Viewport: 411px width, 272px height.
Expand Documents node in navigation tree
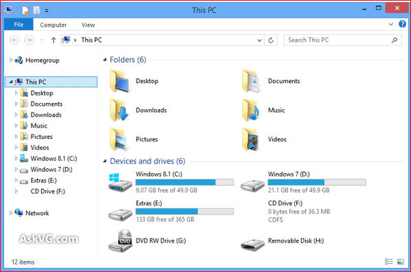click(x=16, y=104)
